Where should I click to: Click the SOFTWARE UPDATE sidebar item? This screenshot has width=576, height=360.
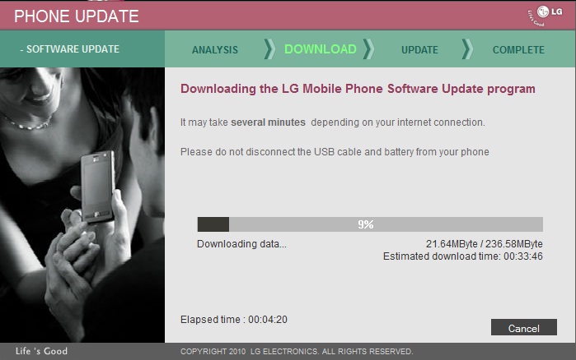(x=70, y=49)
